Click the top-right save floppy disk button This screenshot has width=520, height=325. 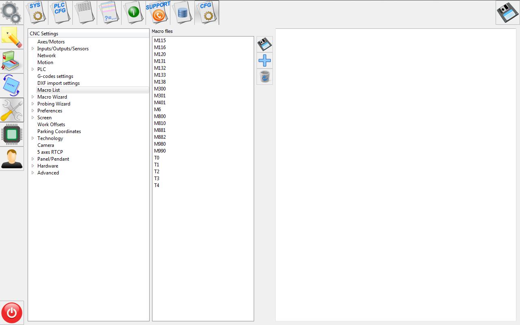coord(507,13)
